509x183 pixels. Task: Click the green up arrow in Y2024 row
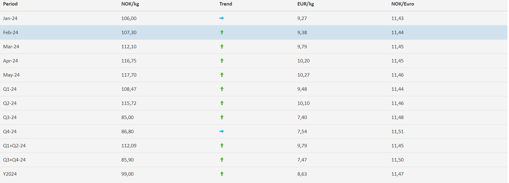[222, 174]
